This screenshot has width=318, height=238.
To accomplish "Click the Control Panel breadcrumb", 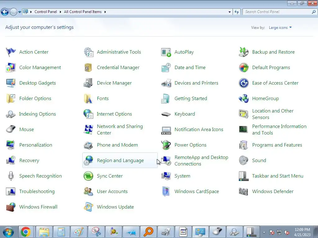I will [46, 12].
